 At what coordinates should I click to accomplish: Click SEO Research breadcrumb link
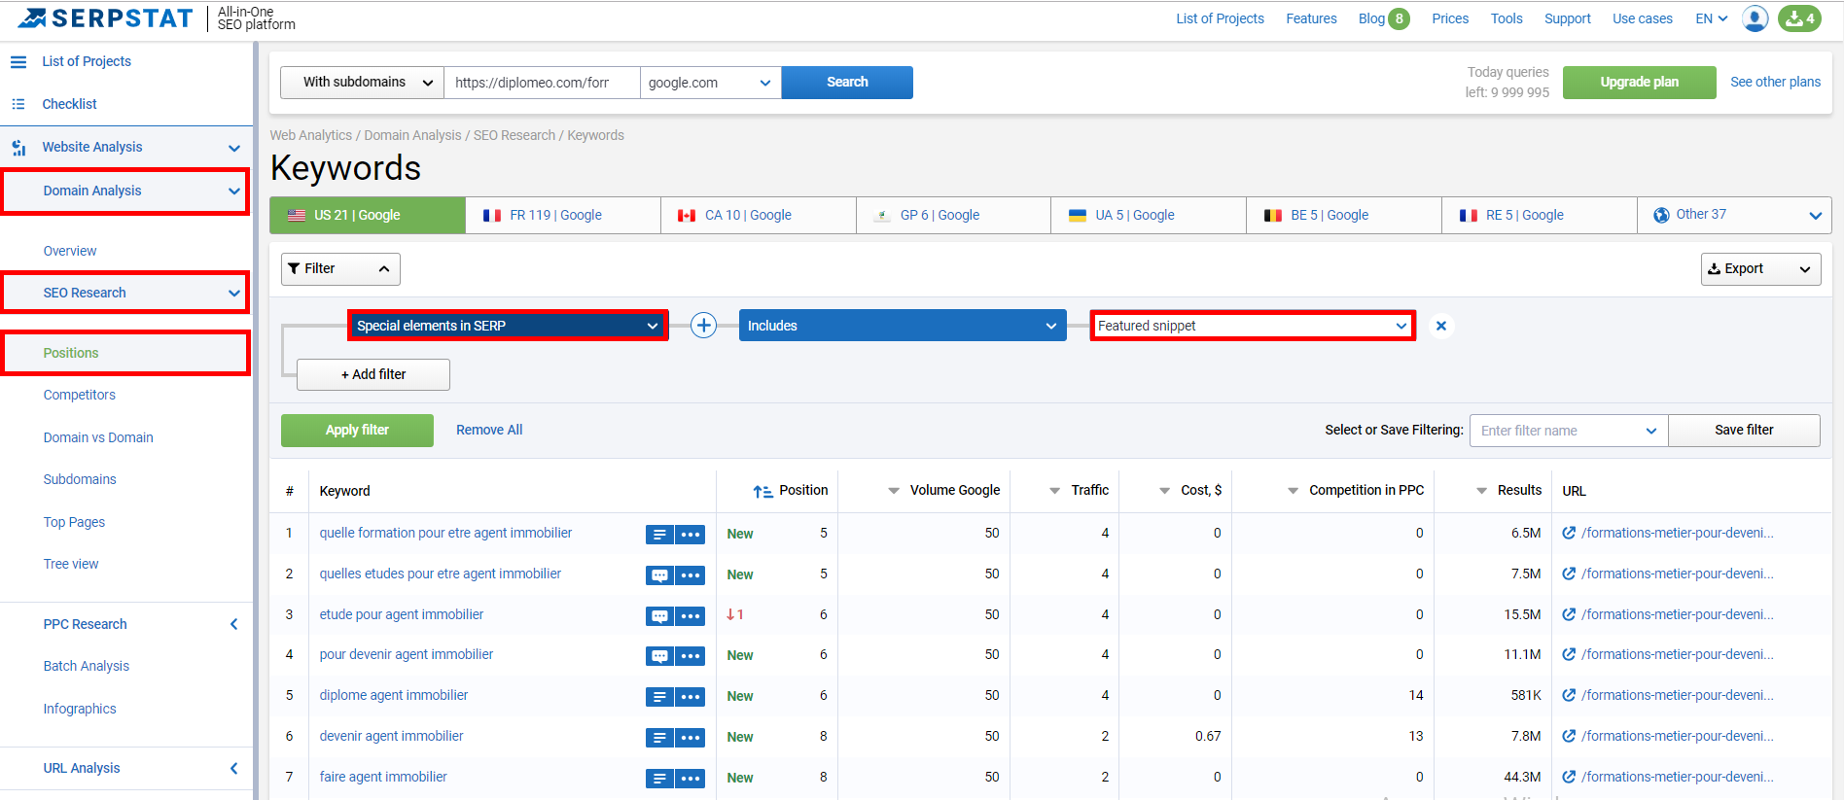[x=514, y=135]
